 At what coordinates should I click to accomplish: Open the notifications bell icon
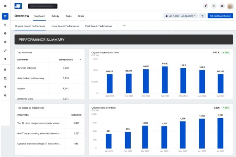tap(221, 6)
